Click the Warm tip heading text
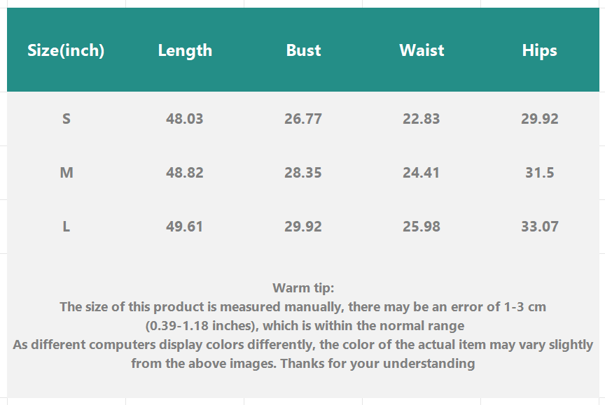The height and width of the screenshot is (405, 605). click(303, 287)
